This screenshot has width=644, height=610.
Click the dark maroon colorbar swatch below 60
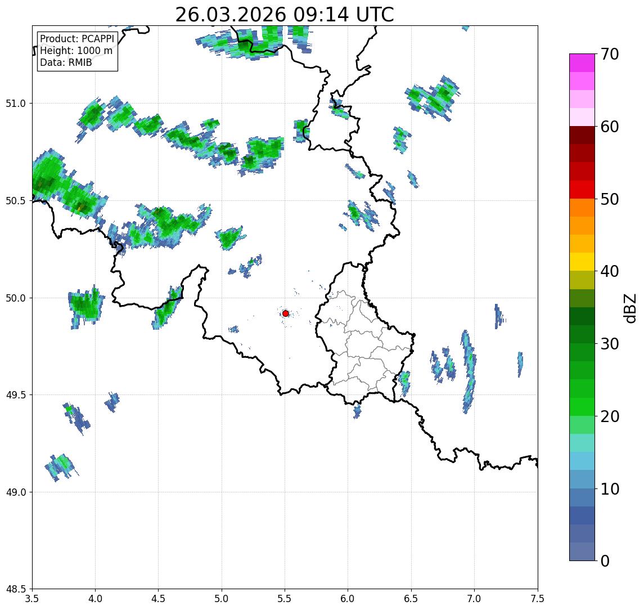pyautogui.click(x=582, y=135)
